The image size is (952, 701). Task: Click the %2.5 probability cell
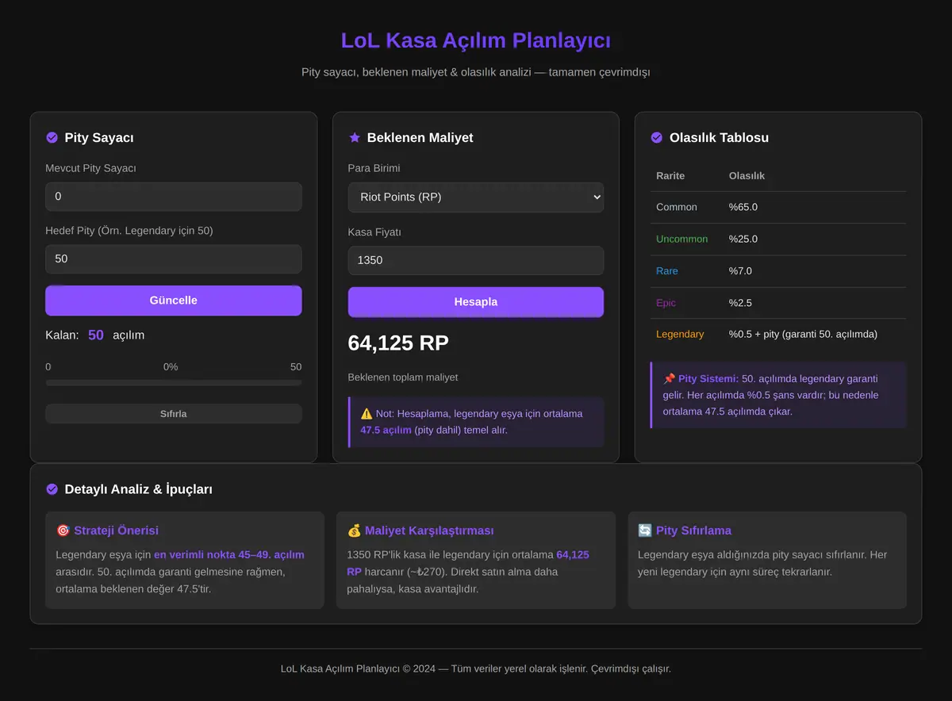740,303
